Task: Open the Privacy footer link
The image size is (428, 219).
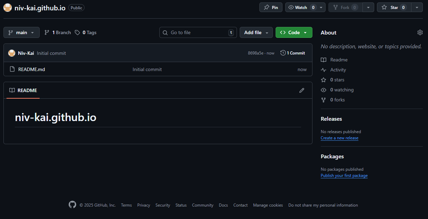Action: (x=143, y=205)
